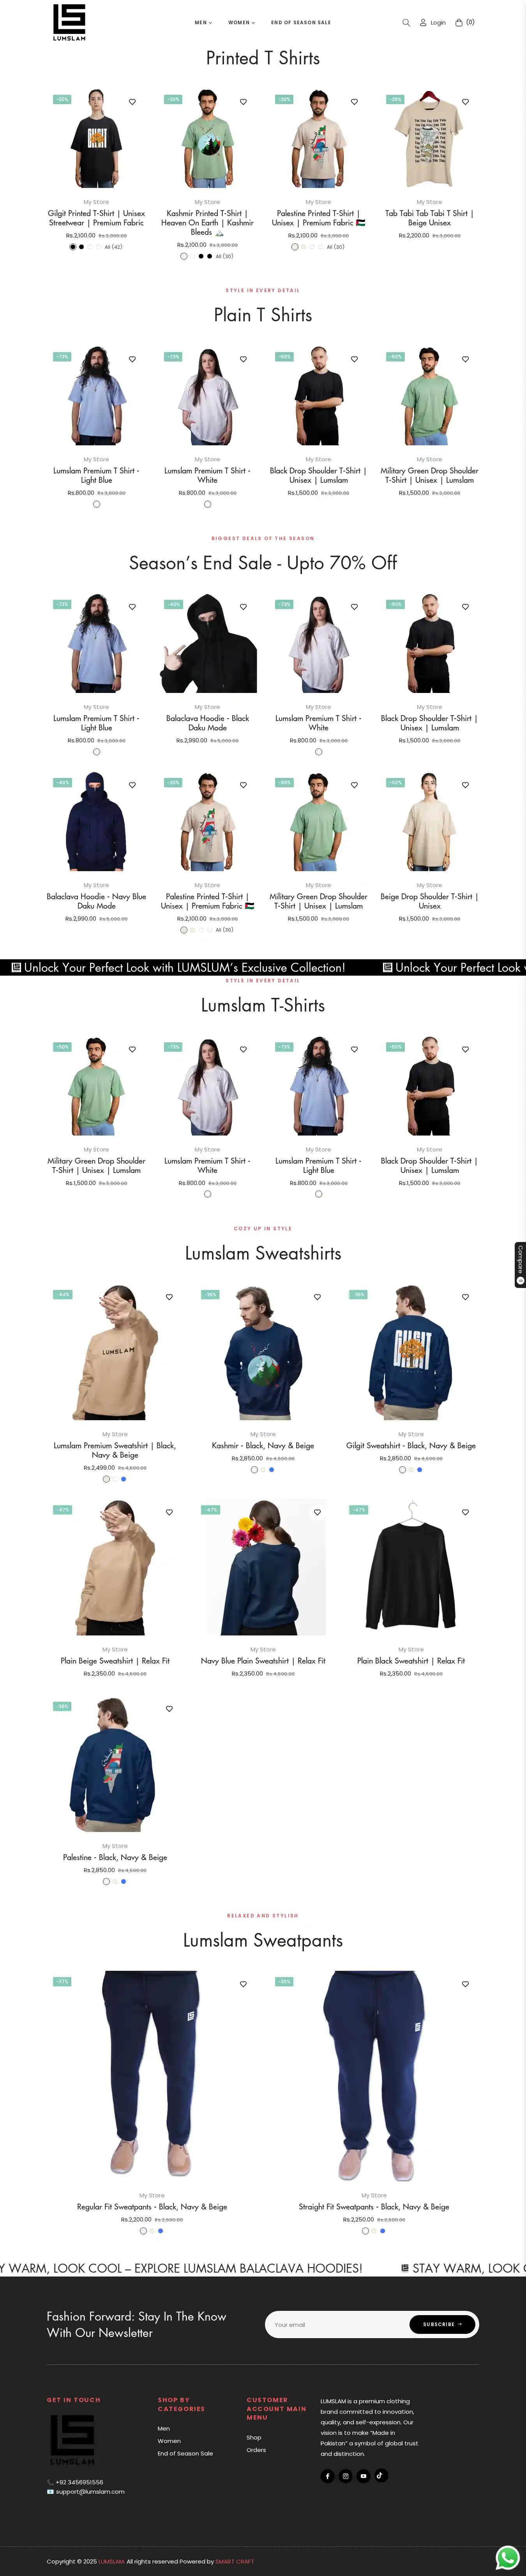Open the Login link in header

click(433, 22)
